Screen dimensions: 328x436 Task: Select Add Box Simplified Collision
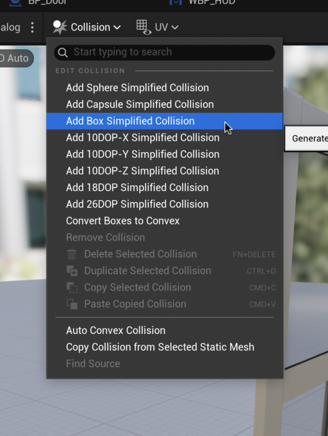point(130,121)
